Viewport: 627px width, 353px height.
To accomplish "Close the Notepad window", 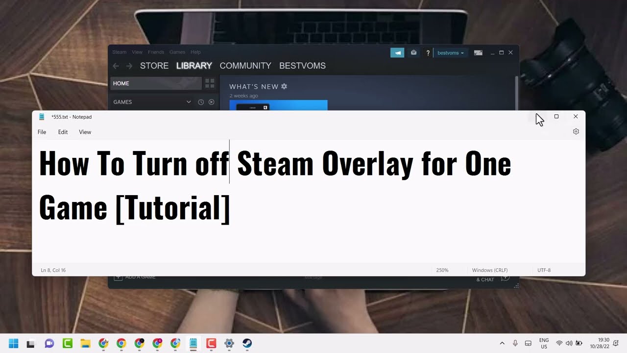I will (x=576, y=116).
